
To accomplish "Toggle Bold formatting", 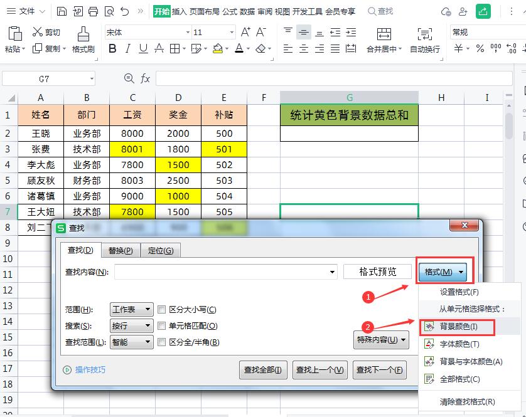I will [113, 49].
